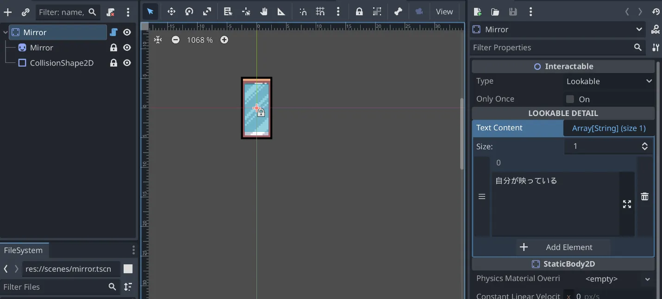Viewport: 662px width, 299px height.
Task: Click the Filter Properties search field
Action: click(x=551, y=48)
